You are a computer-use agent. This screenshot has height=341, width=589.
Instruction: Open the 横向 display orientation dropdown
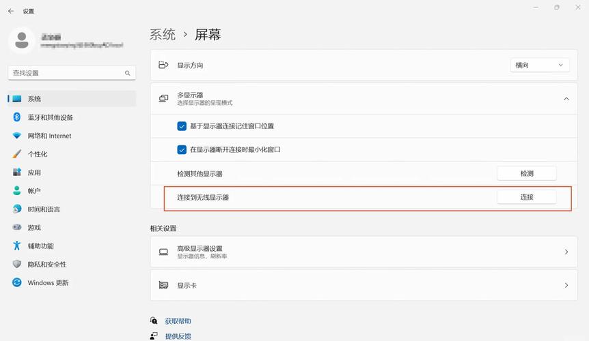[540, 65]
